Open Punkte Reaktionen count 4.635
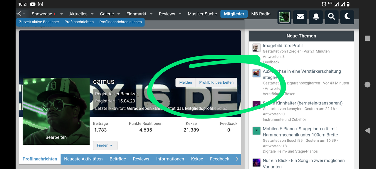Screen dimensions: 376x169 tap(146, 130)
